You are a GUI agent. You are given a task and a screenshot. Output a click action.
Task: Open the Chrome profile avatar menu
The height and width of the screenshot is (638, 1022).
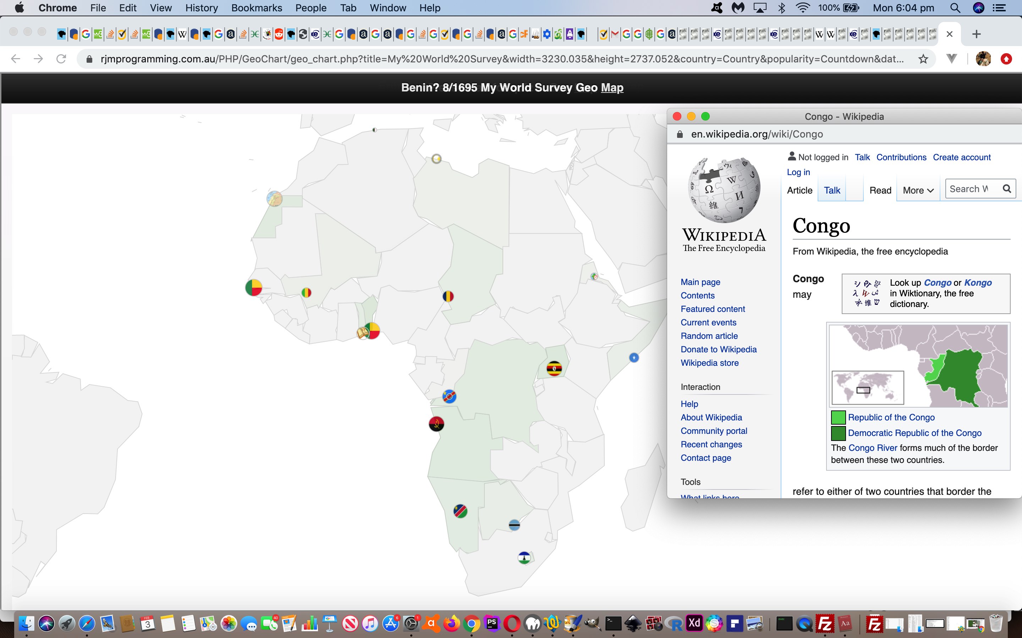983,58
